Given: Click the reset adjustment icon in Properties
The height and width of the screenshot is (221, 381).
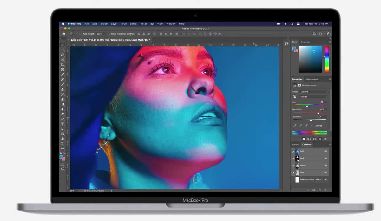Looking at the screenshot, I should 314,139.
